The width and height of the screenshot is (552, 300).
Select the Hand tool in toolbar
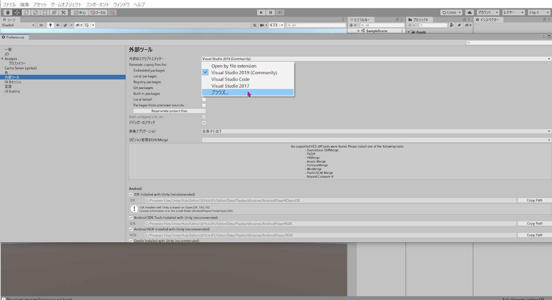(8, 12)
